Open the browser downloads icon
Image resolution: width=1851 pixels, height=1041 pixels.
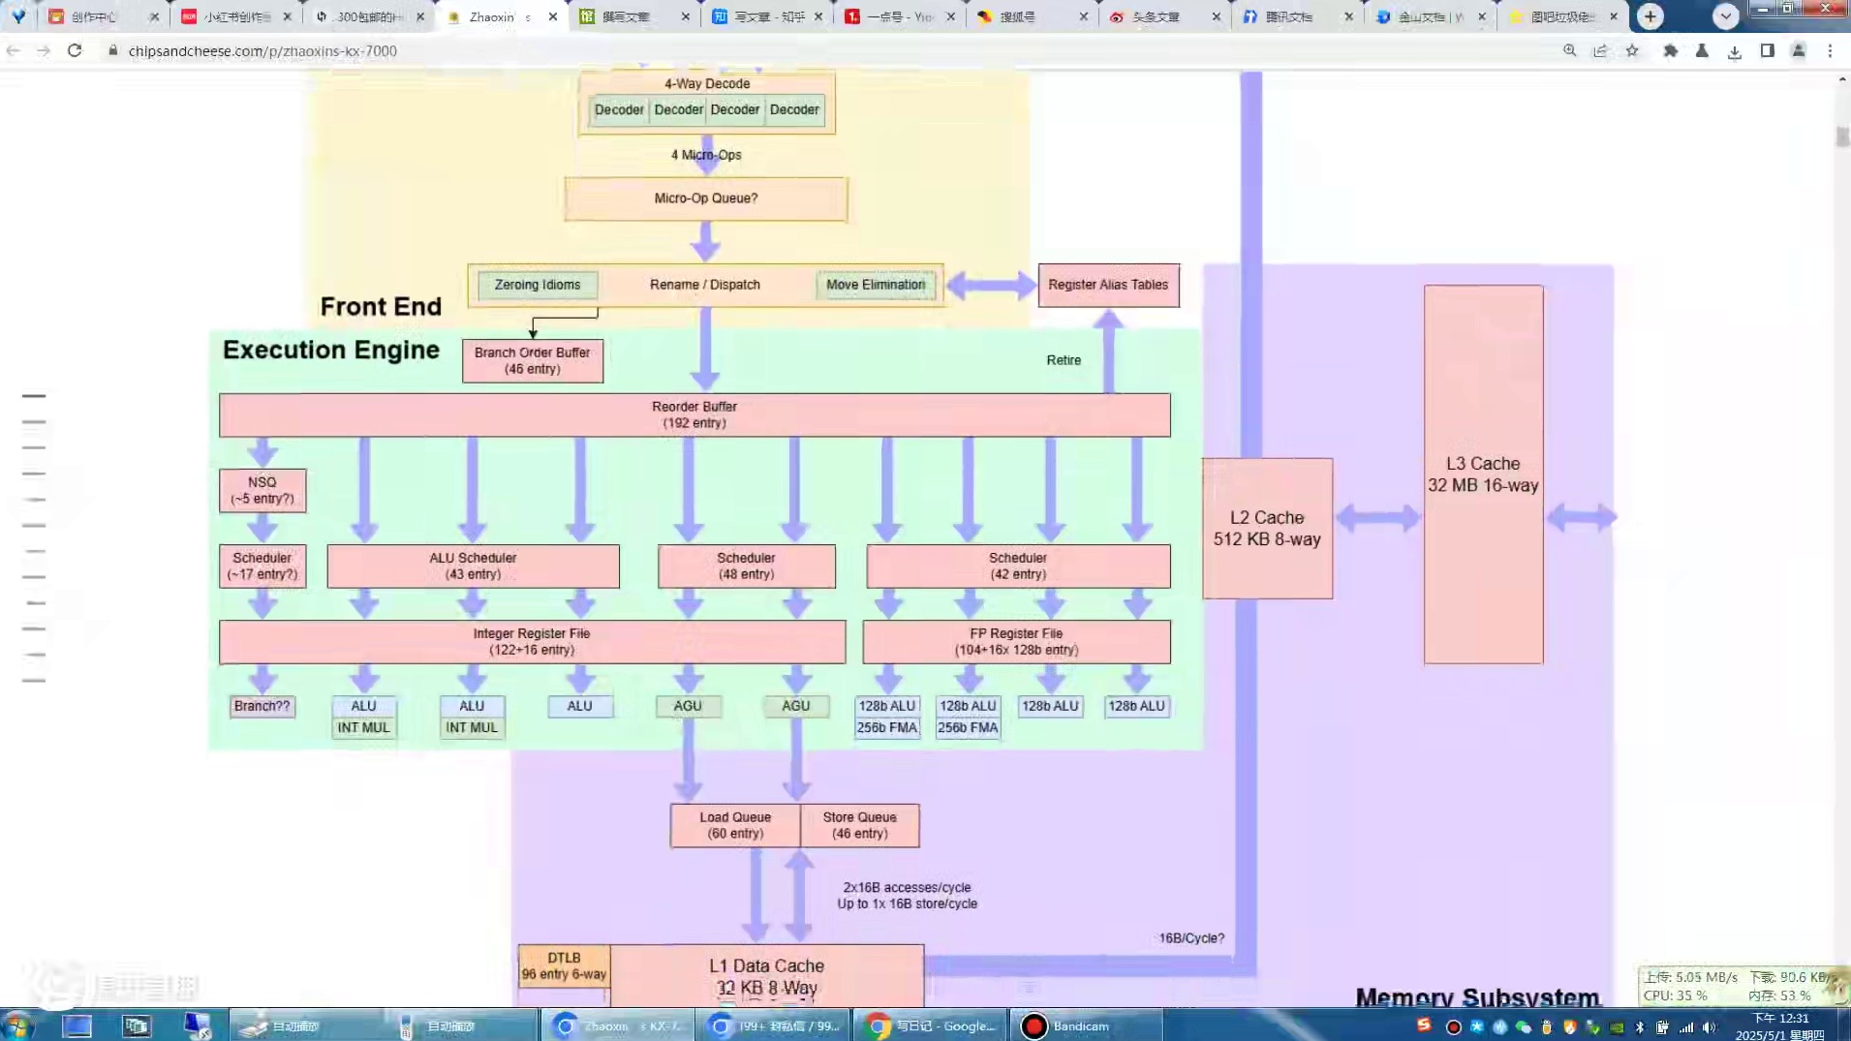coord(1734,51)
